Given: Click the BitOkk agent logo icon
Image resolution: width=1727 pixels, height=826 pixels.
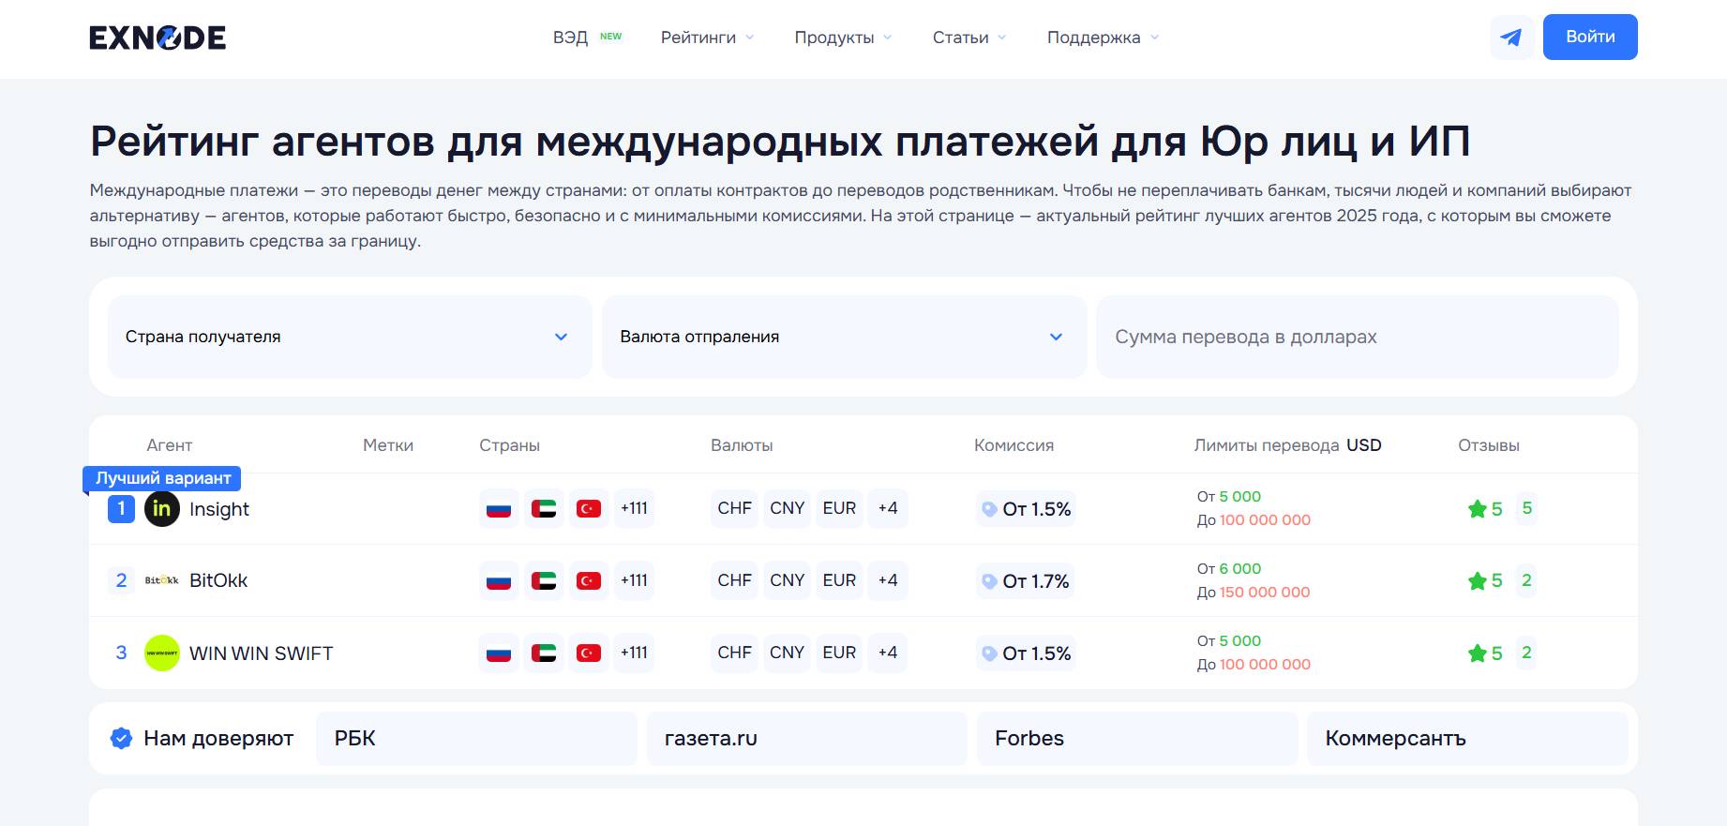Looking at the screenshot, I should click(x=162, y=580).
